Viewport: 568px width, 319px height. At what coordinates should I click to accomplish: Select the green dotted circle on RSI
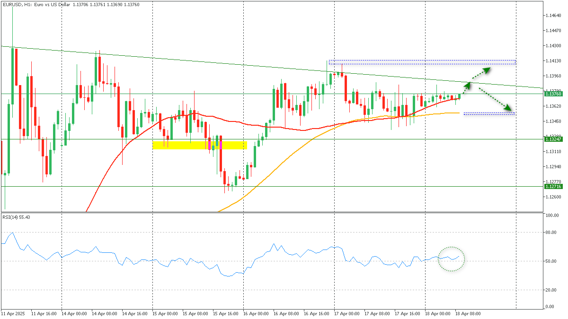point(451,259)
